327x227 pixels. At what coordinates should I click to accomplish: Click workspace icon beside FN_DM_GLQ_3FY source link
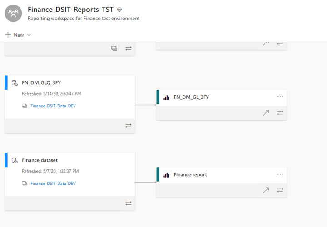click(25, 106)
